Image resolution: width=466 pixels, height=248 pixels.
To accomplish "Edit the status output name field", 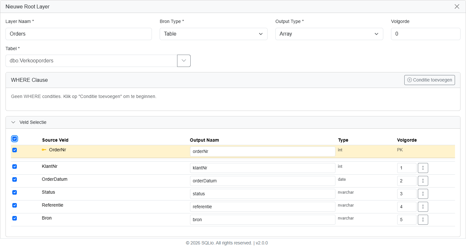I will pyautogui.click(x=262, y=194).
